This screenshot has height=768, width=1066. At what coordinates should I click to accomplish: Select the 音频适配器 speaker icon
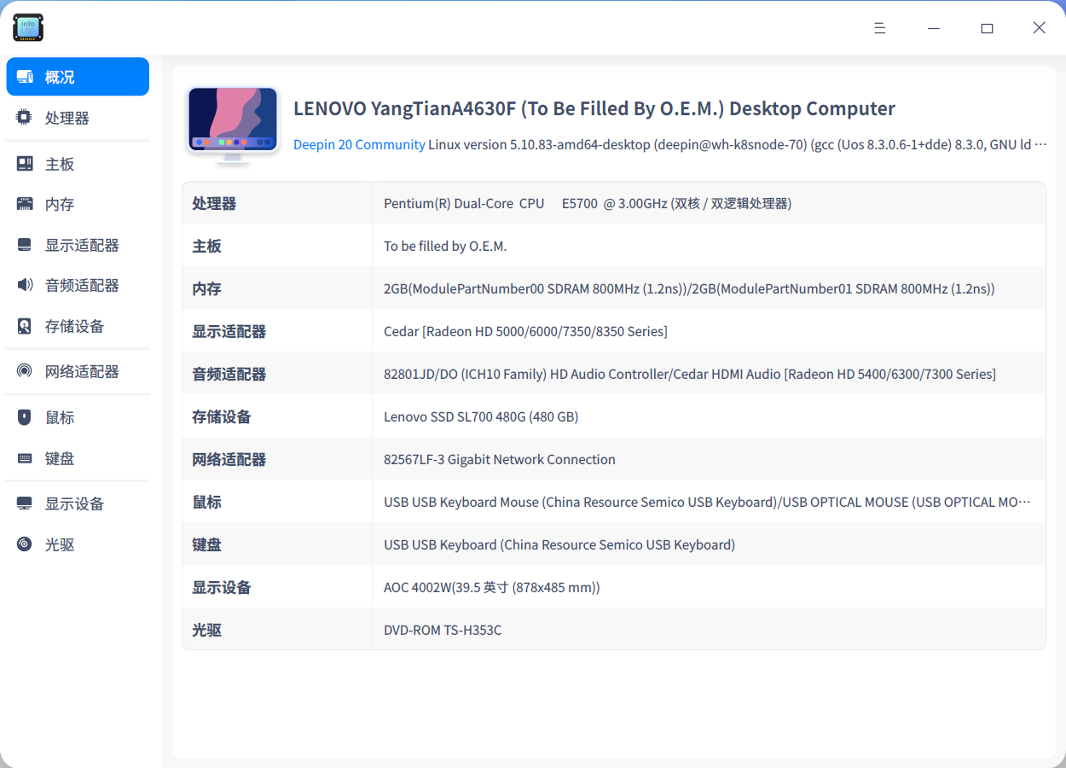coord(23,284)
